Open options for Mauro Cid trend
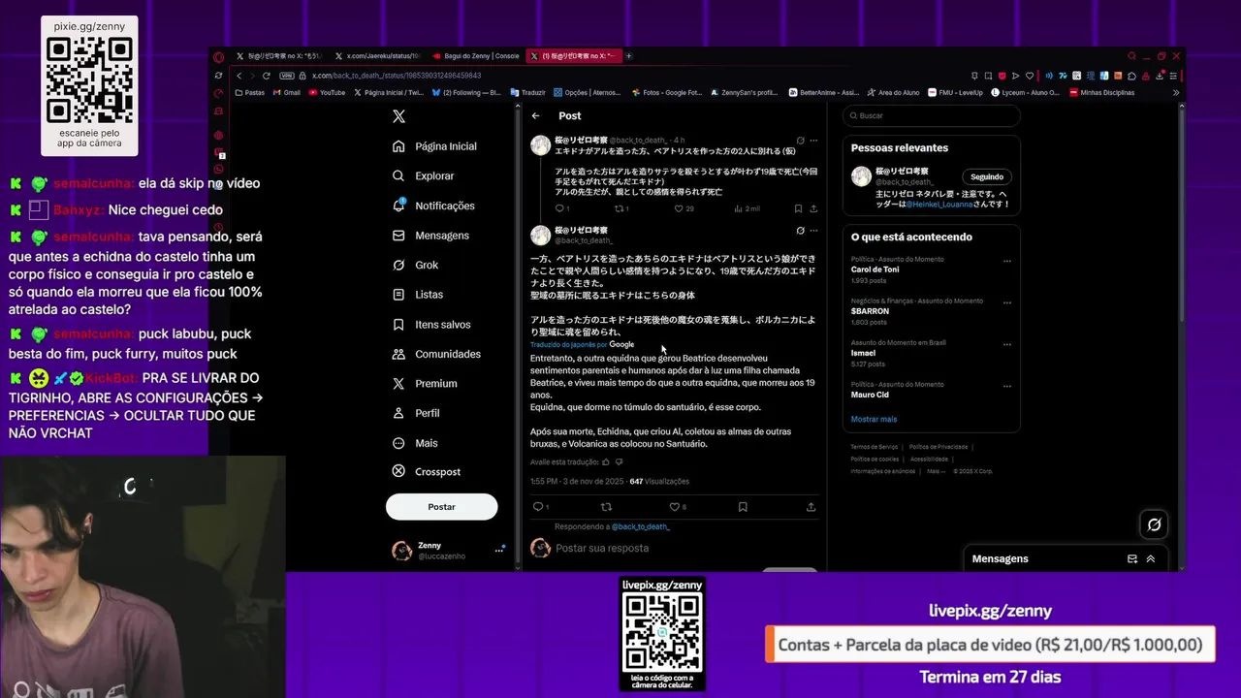Viewport: 1241px width, 698px height. click(1007, 386)
